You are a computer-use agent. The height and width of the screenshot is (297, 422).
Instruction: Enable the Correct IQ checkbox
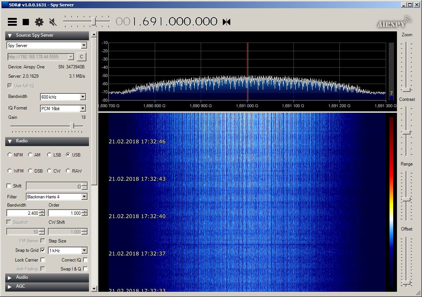pyautogui.click(x=85, y=260)
